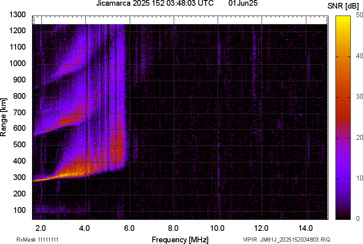Click the range tick label '400'
The image size is (363, 244).
click(x=19, y=161)
